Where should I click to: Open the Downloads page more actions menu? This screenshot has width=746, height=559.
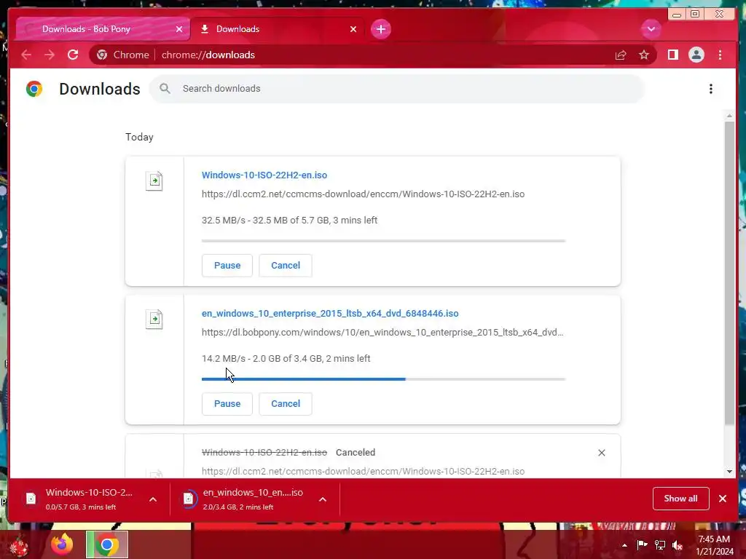coord(711,89)
